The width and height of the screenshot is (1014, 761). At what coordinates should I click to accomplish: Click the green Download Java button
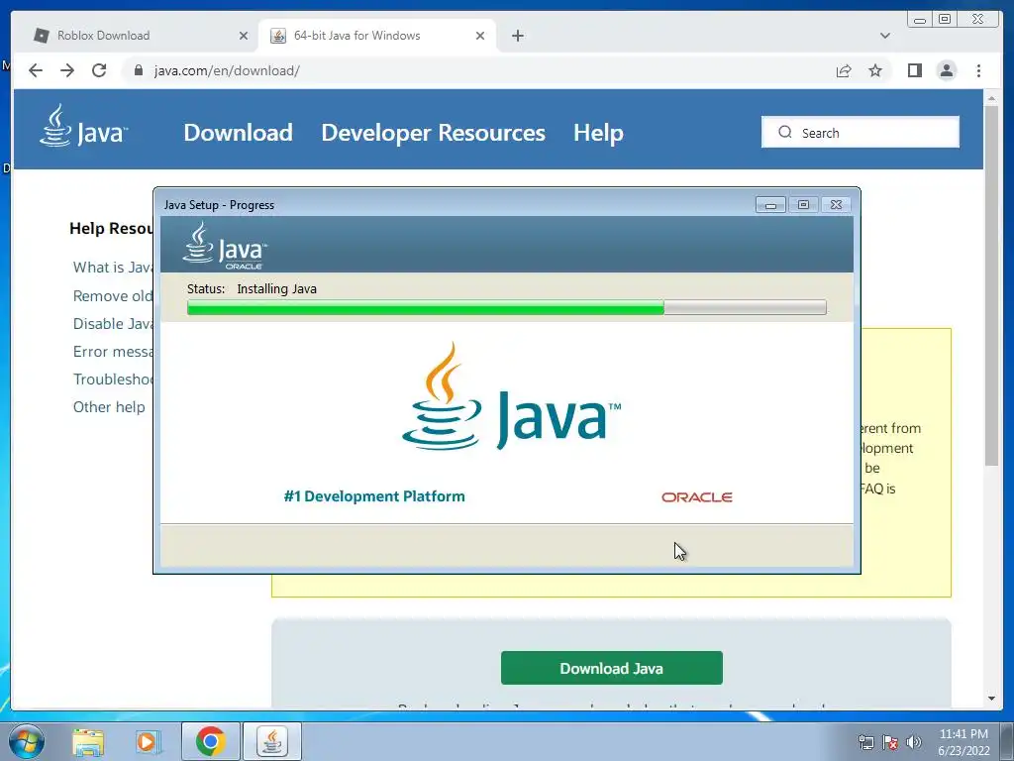(611, 668)
